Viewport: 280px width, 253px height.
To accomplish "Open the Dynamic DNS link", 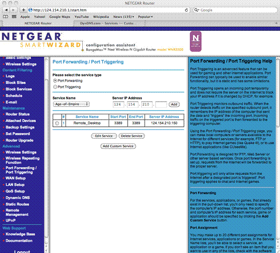I will 18,198.
